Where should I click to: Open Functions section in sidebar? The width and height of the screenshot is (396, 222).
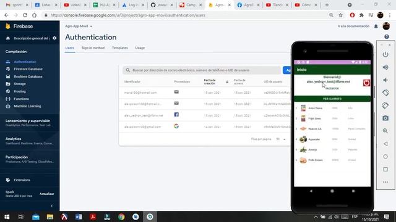pyautogui.click(x=21, y=99)
